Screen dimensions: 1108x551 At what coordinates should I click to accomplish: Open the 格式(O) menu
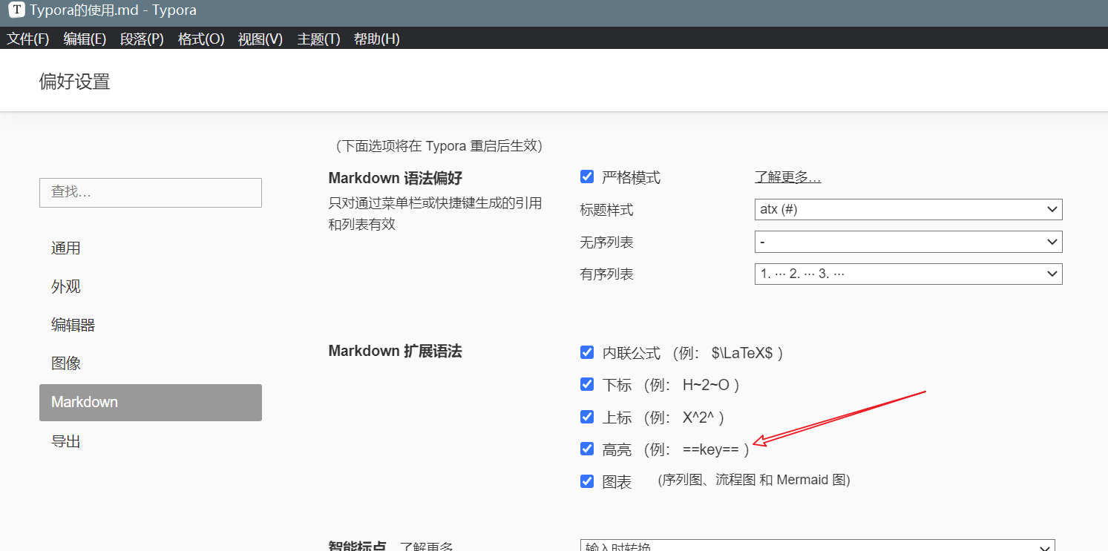click(x=201, y=39)
